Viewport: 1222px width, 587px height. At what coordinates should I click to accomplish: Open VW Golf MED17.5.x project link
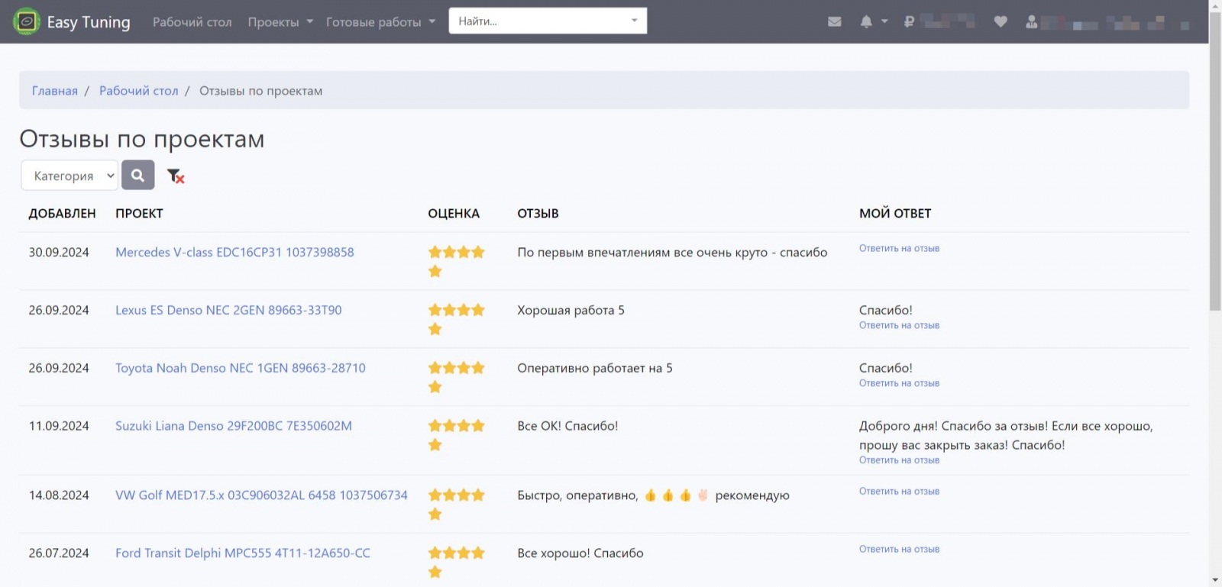tap(261, 495)
